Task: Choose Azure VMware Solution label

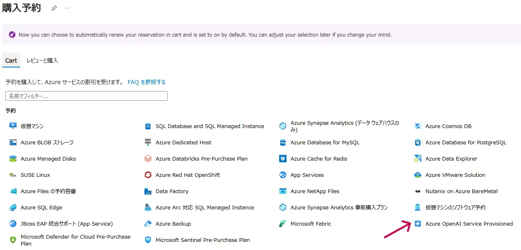Action: pyautogui.click(x=455, y=175)
